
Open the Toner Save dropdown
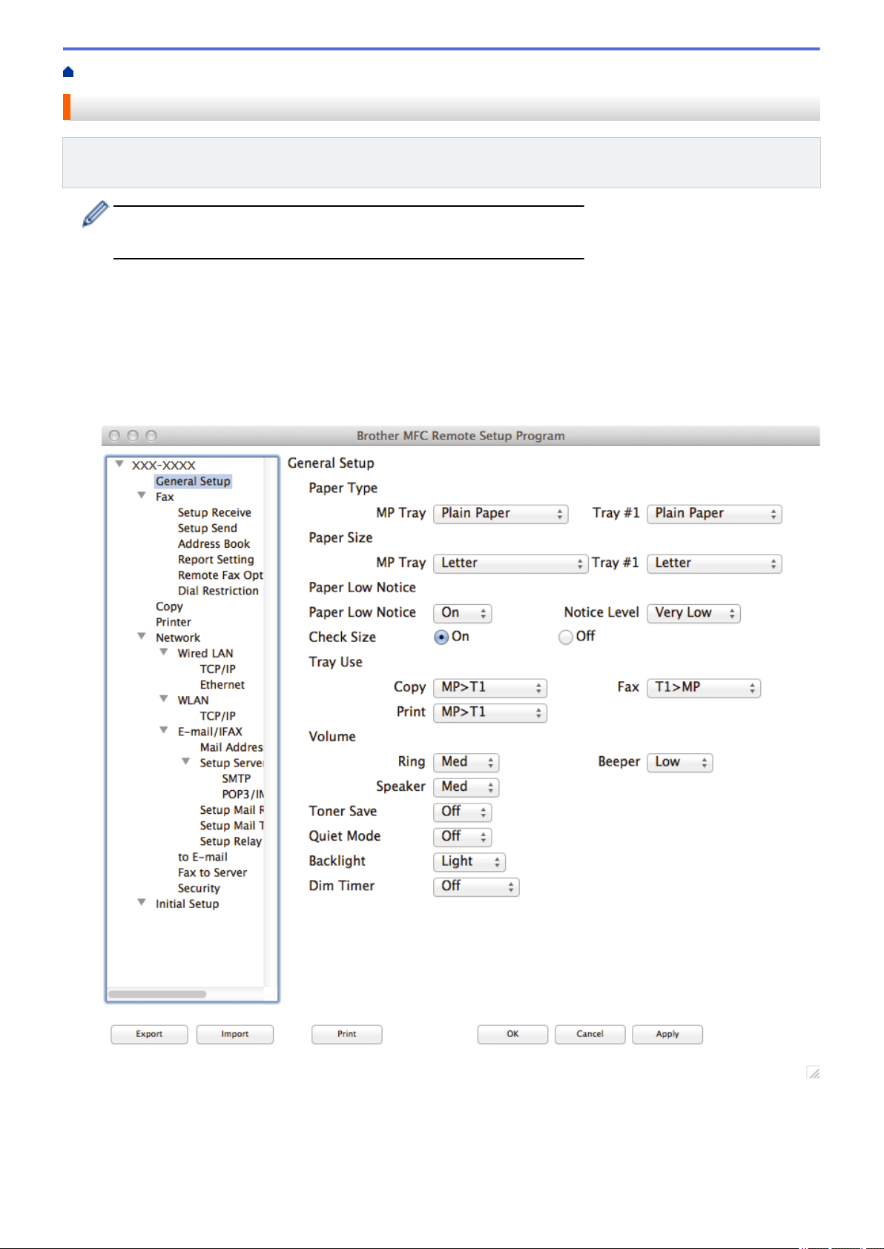(x=463, y=812)
